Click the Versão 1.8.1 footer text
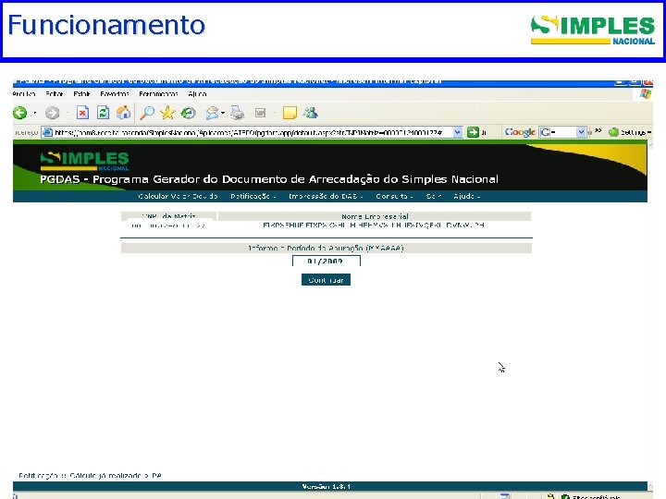This screenshot has height=499, width=666. click(327, 486)
